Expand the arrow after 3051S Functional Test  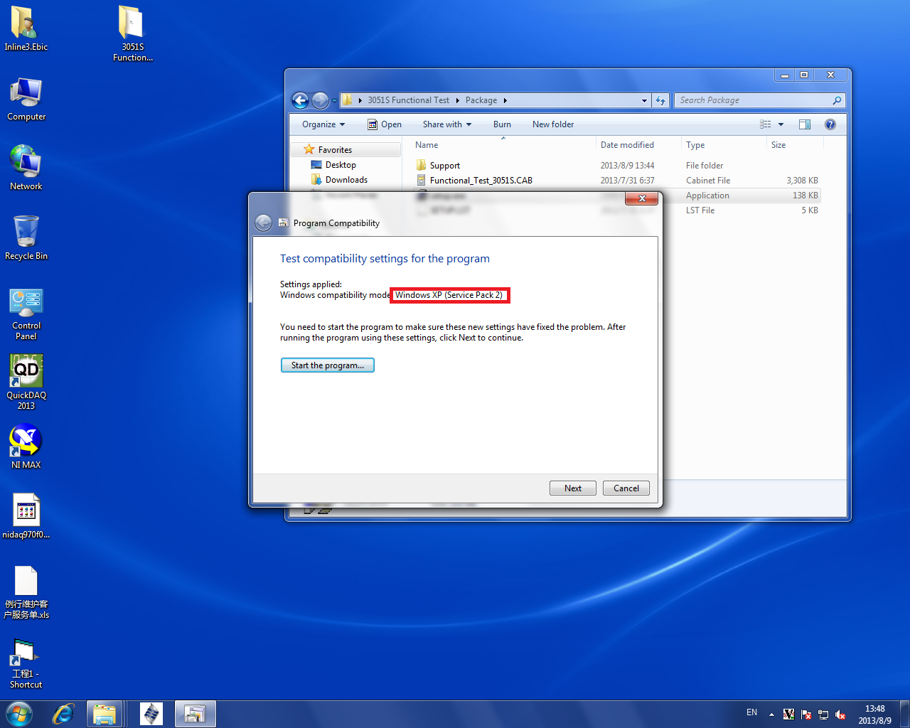point(457,100)
